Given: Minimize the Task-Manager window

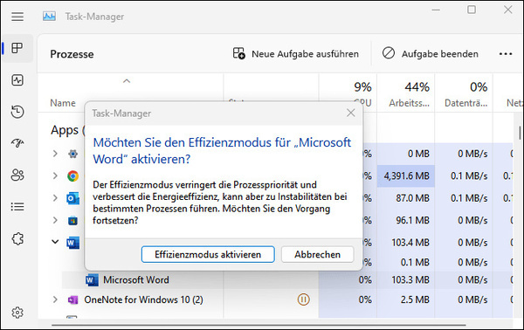Looking at the screenshot, I should (436, 10).
